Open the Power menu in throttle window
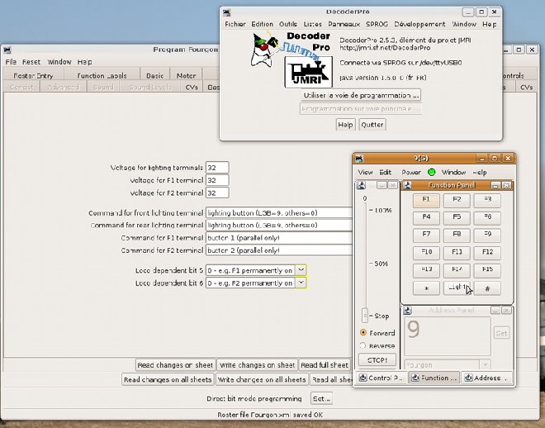Screen dimensions: 545x428 pos(411,172)
